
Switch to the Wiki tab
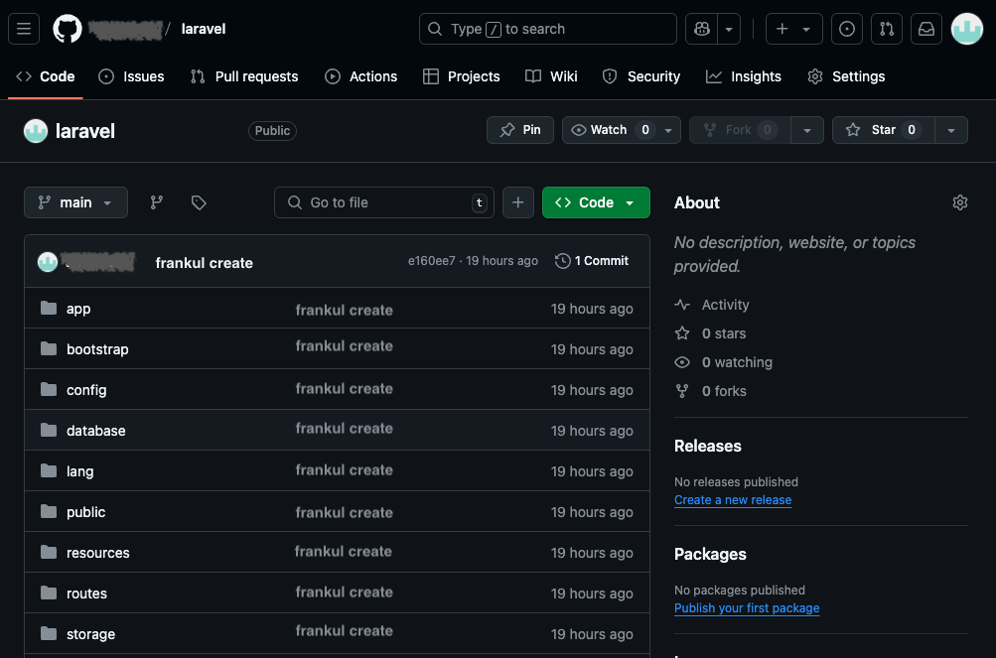551,76
